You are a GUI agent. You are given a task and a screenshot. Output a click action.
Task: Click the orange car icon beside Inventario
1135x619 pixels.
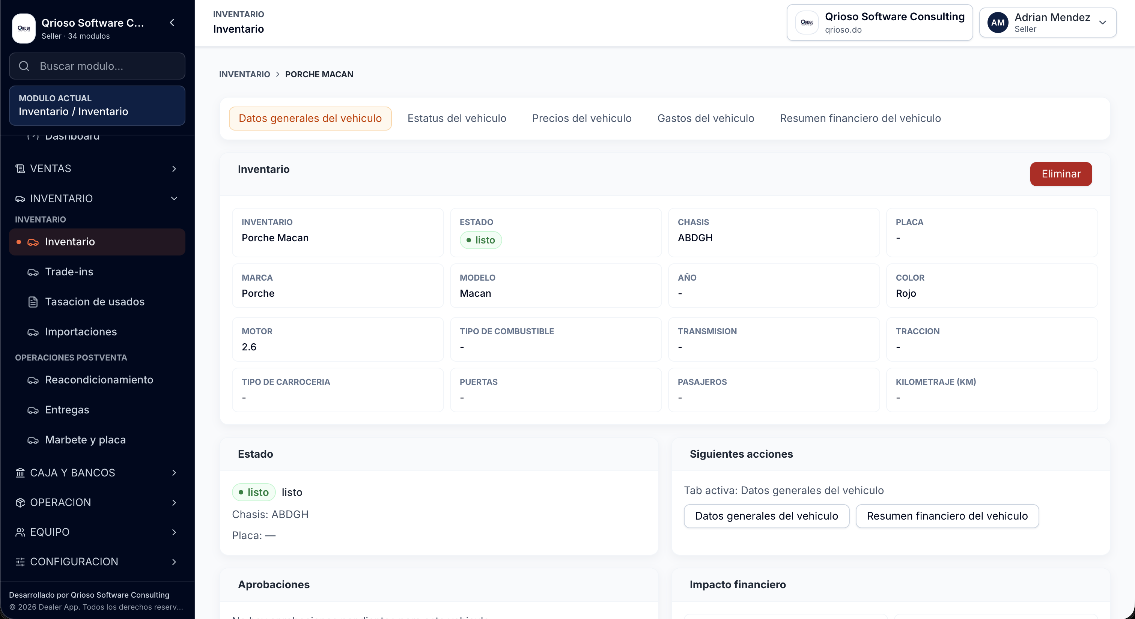click(33, 242)
